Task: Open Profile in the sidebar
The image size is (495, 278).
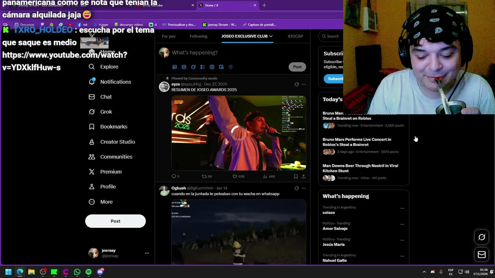Action: tap(102, 186)
